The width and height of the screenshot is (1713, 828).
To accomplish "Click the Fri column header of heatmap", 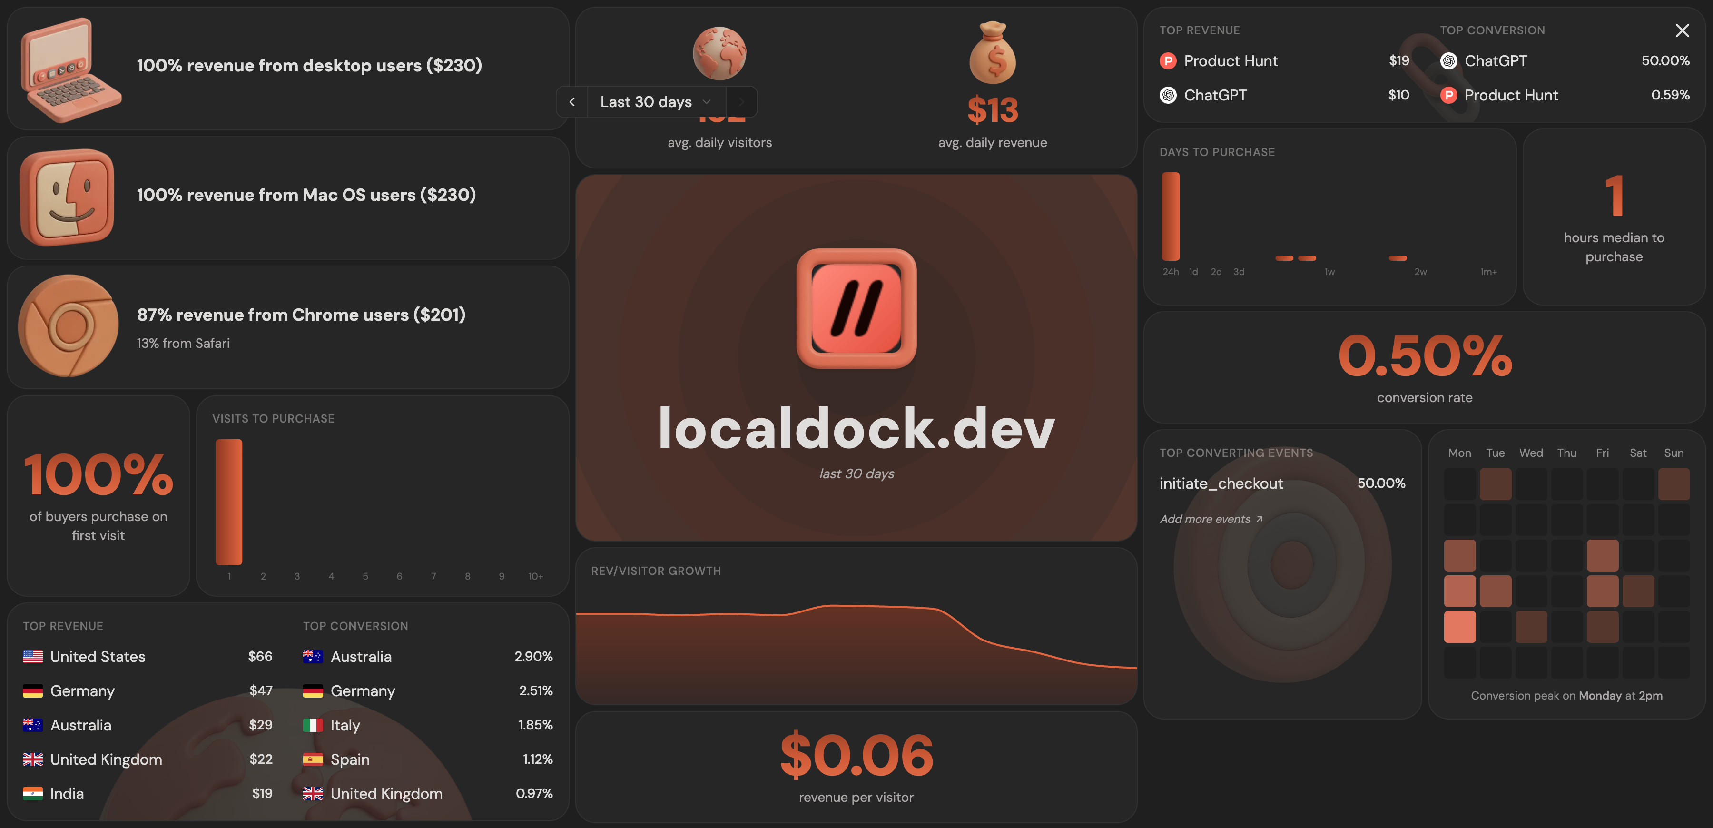I will point(1603,453).
